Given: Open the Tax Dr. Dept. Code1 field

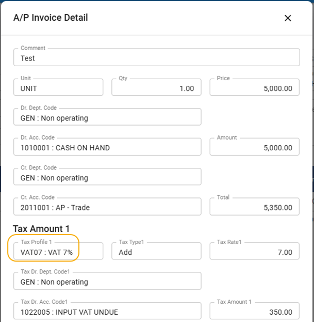Looking at the screenshot, I should click(x=107, y=282).
